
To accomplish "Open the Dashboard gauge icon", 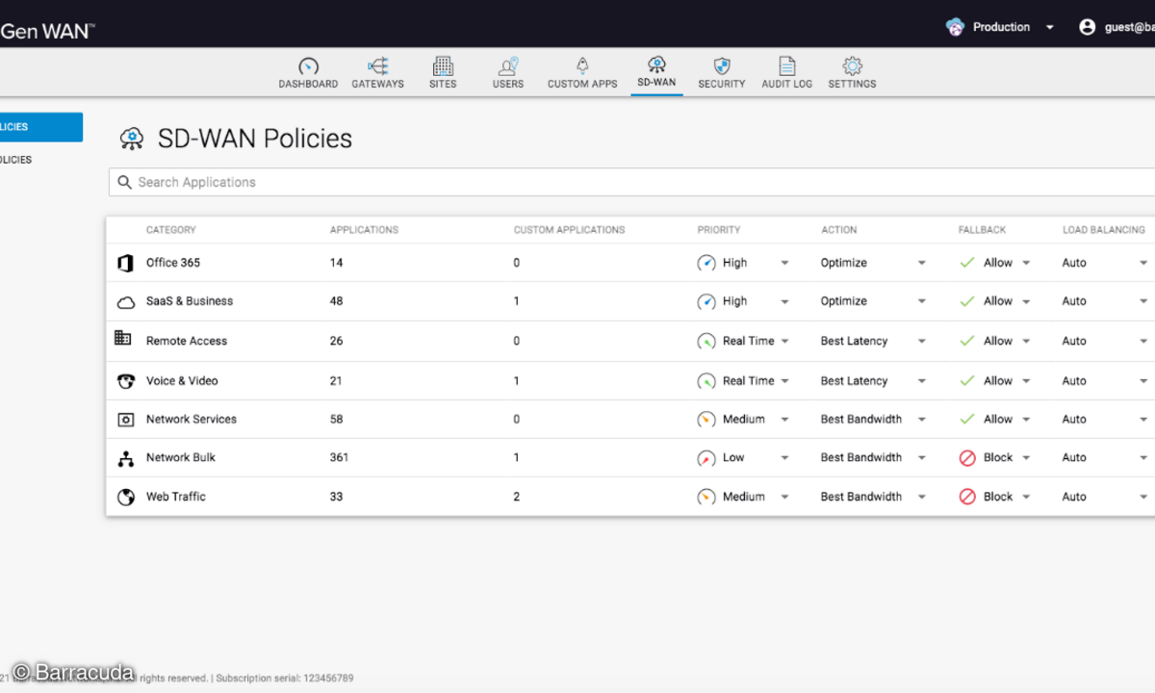I will [308, 66].
